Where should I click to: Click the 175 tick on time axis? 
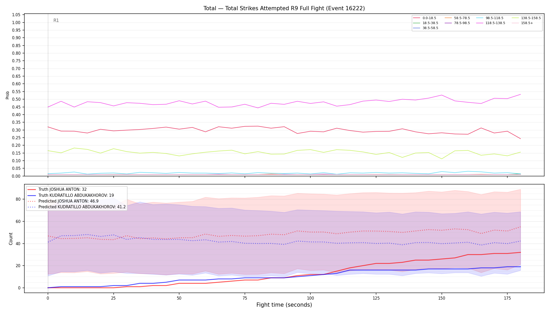tap(507, 298)
